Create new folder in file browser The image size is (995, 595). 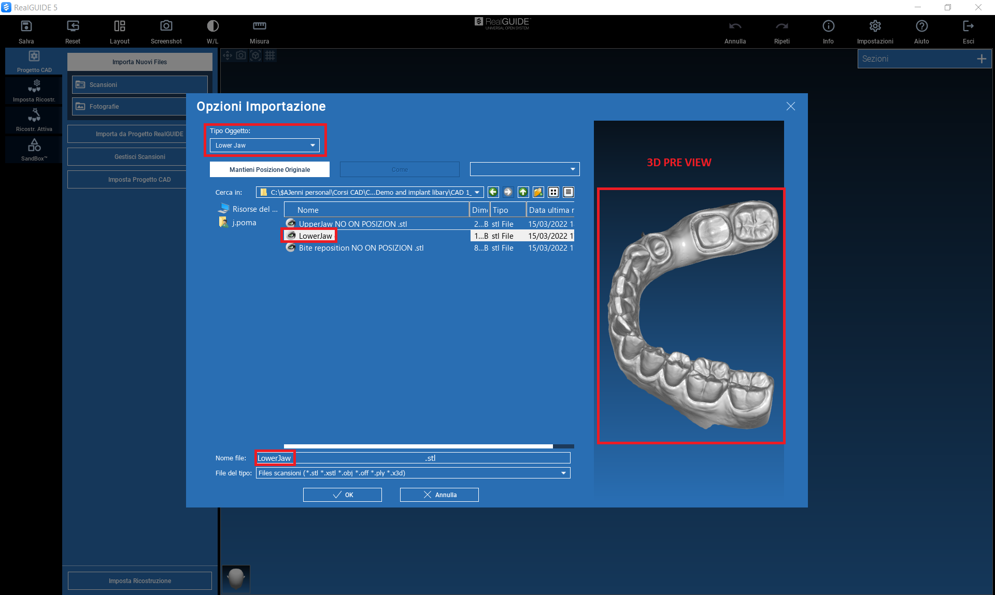(538, 192)
